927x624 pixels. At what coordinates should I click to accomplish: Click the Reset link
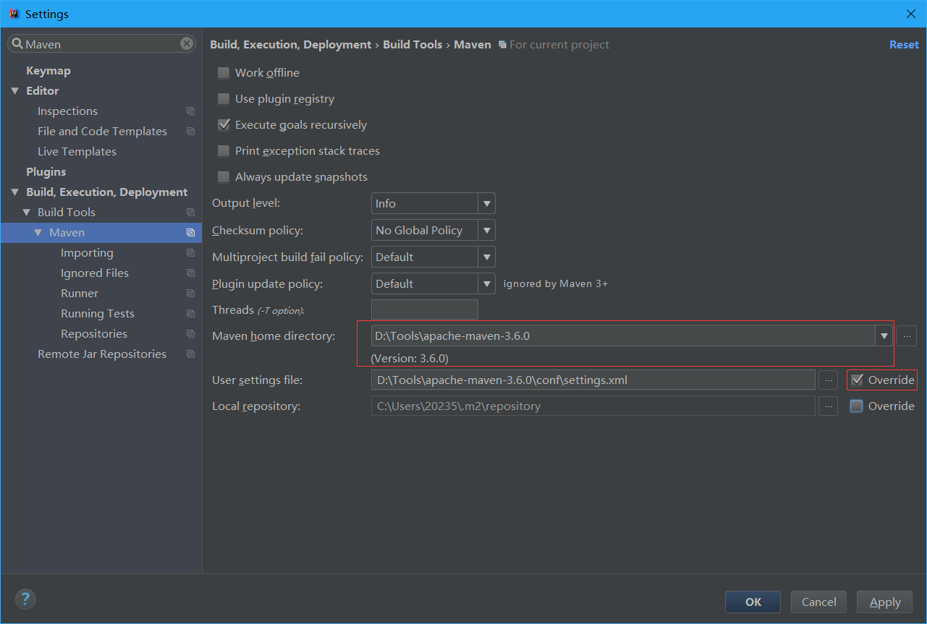pos(904,45)
